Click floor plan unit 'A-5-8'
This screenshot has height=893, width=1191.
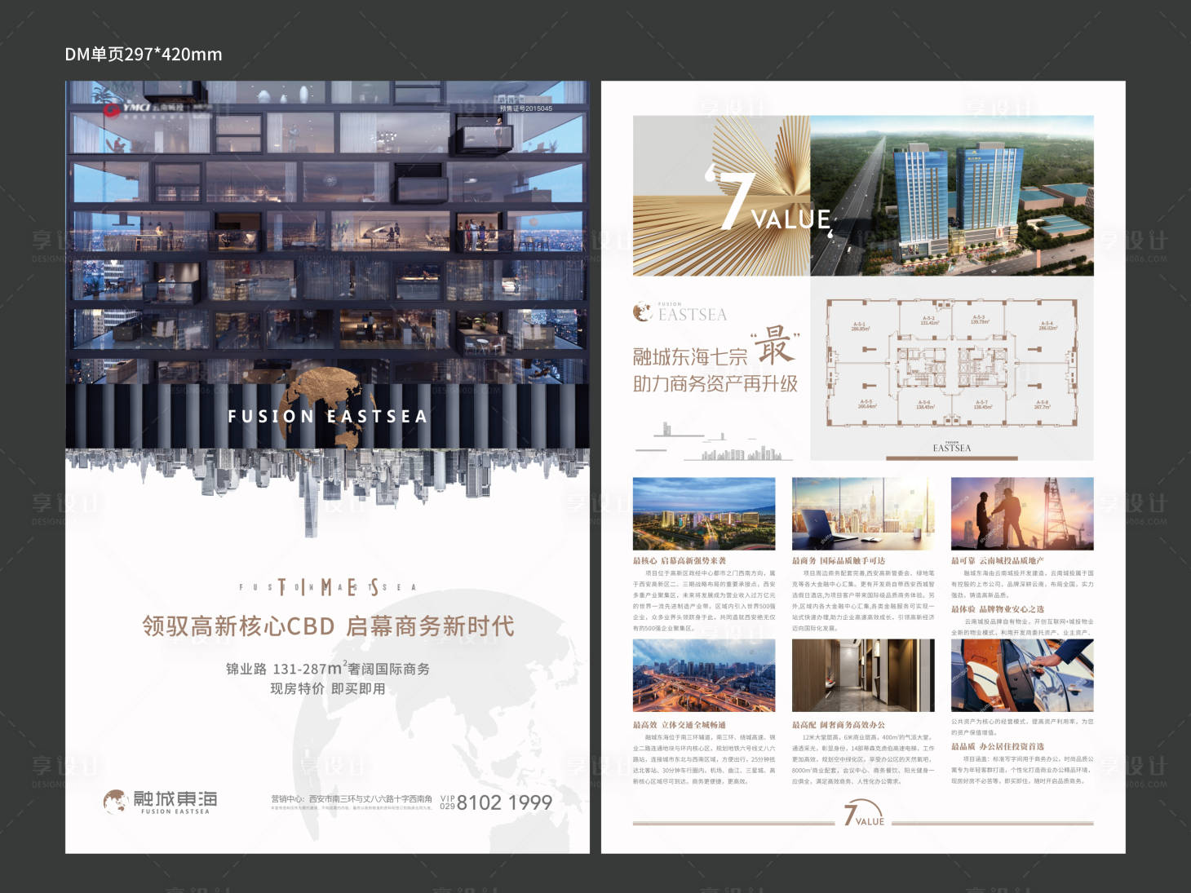[1043, 405]
